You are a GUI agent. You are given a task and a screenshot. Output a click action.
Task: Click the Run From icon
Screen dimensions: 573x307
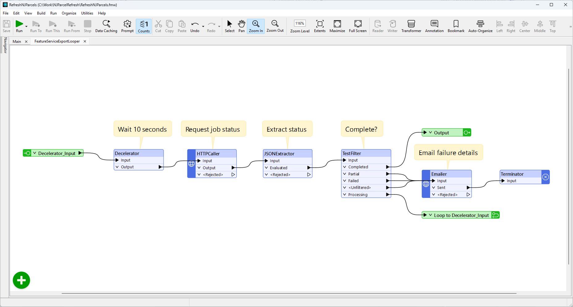72,26
